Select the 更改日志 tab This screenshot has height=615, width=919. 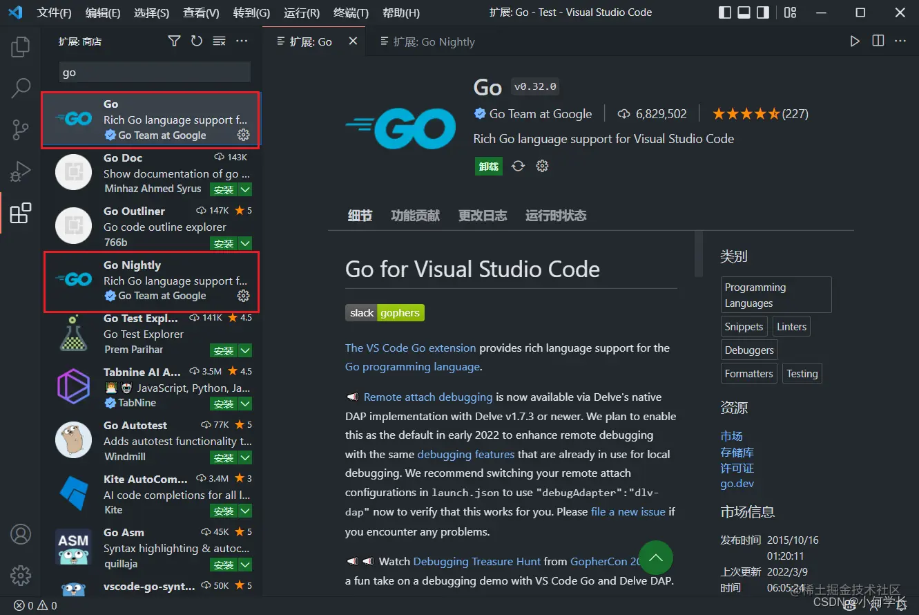coord(483,216)
